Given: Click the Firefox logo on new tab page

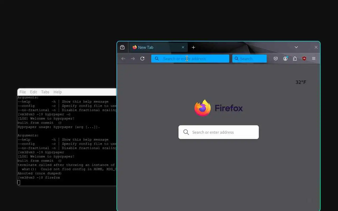Looking at the screenshot, I should pyautogui.click(x=219, y=108).
